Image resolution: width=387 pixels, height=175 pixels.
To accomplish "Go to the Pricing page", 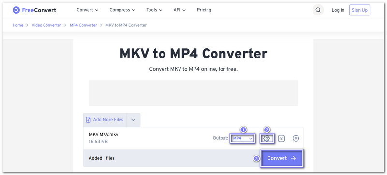I will tap(204, 10).
